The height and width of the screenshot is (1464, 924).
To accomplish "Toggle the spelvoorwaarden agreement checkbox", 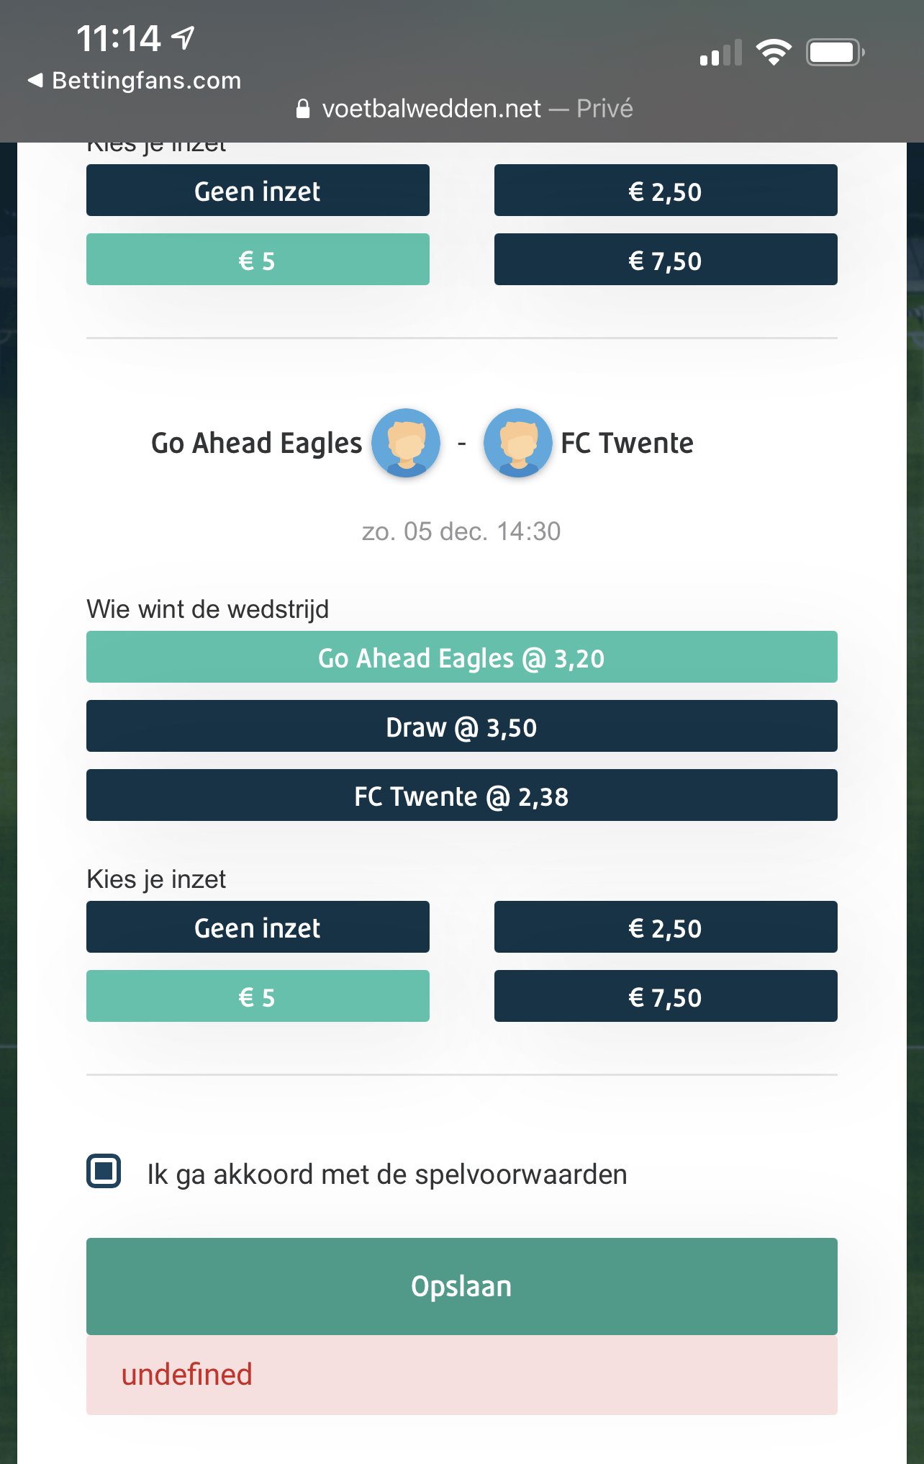I will pos(104,1171).
